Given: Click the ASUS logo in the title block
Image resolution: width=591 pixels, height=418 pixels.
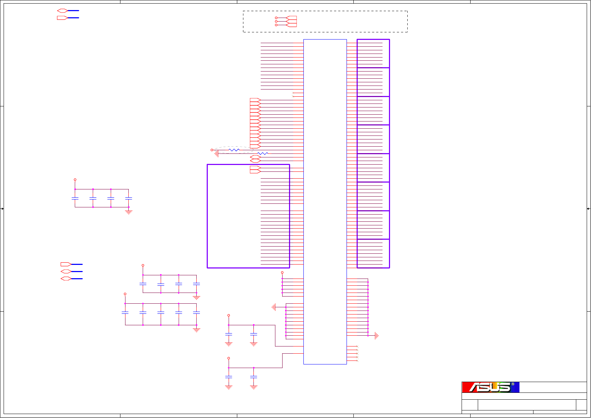Looking at the screenshot, I should pyautogui.click(x=491, y=387).
